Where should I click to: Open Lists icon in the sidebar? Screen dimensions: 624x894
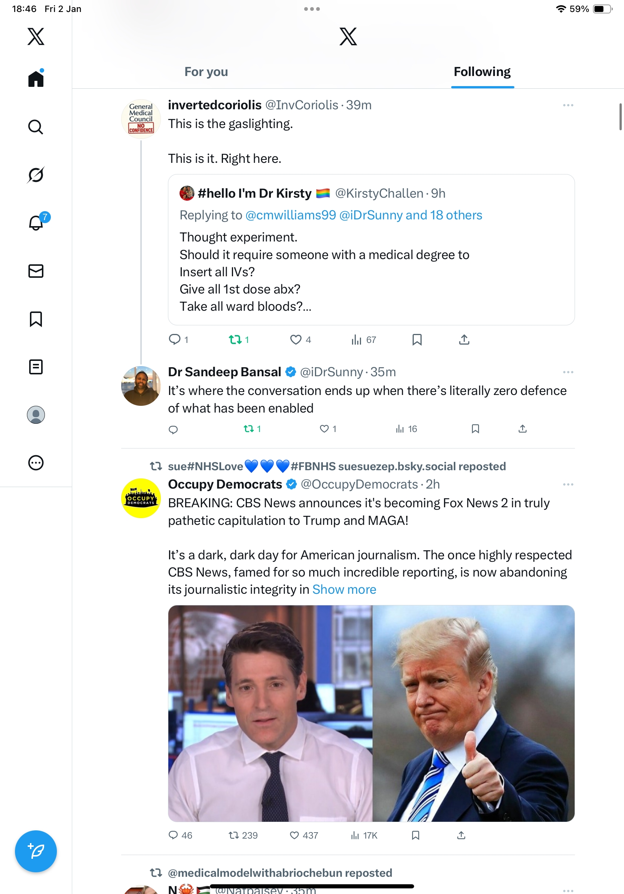pos(36,367)
